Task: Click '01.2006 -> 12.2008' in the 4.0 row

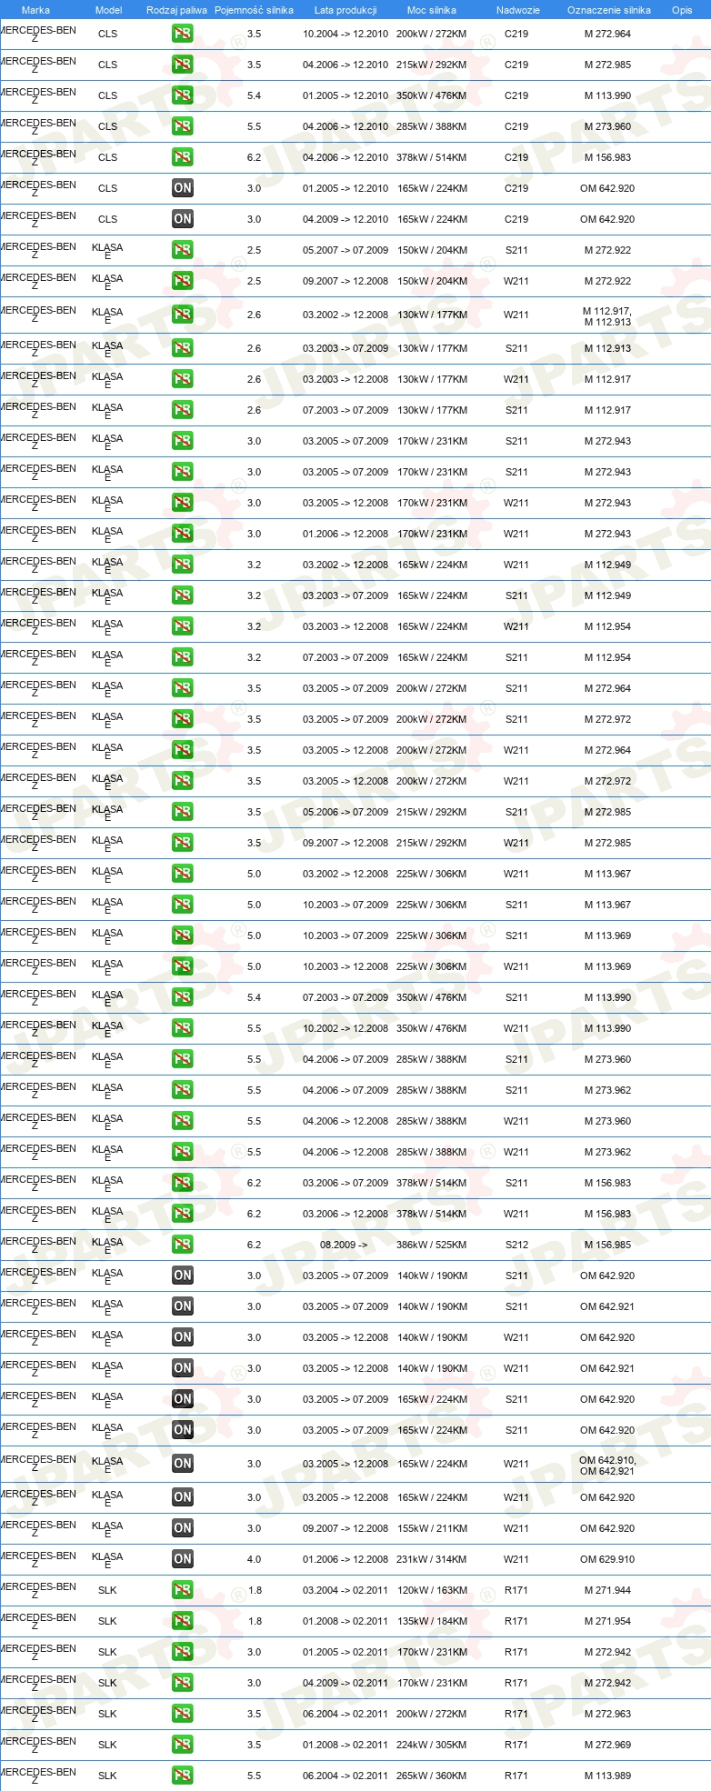Action: (x=345, y=1559)
